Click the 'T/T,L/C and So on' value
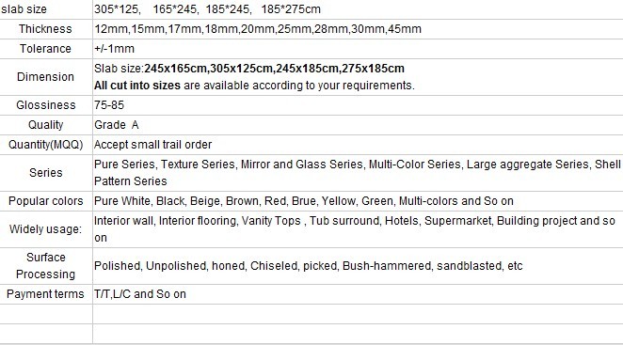Viewport: 623px width, 345px height. pos(140,294)
